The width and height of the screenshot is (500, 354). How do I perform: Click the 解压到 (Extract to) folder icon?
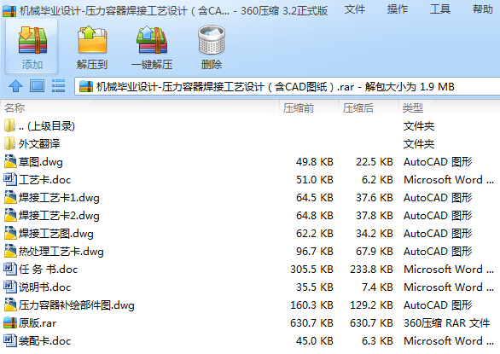pyautogui.click(x=92, y=40)
